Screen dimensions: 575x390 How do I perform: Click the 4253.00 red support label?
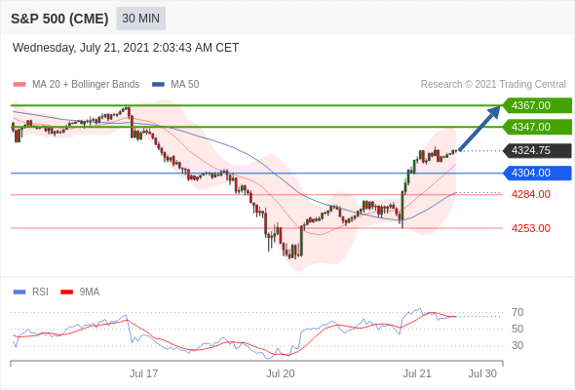click(530, 228)
